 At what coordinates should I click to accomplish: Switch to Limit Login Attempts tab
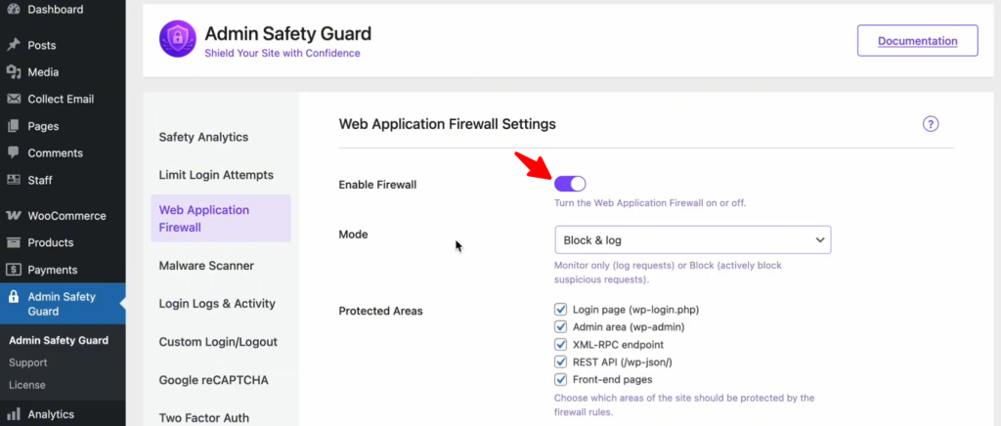[x=216, y=175]
